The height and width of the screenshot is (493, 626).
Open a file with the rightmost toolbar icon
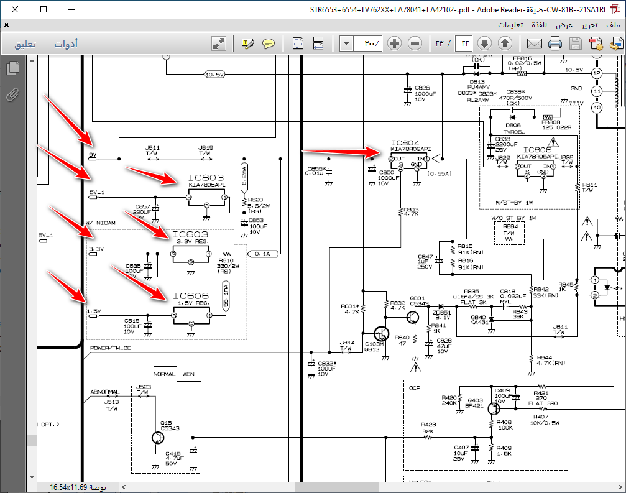coord(617,44)
